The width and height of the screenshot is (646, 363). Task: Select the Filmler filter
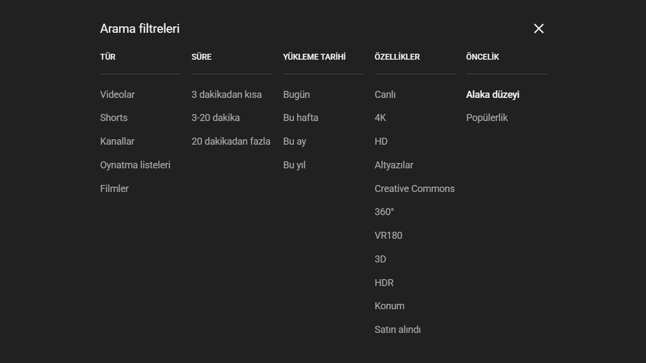[114, 189]
